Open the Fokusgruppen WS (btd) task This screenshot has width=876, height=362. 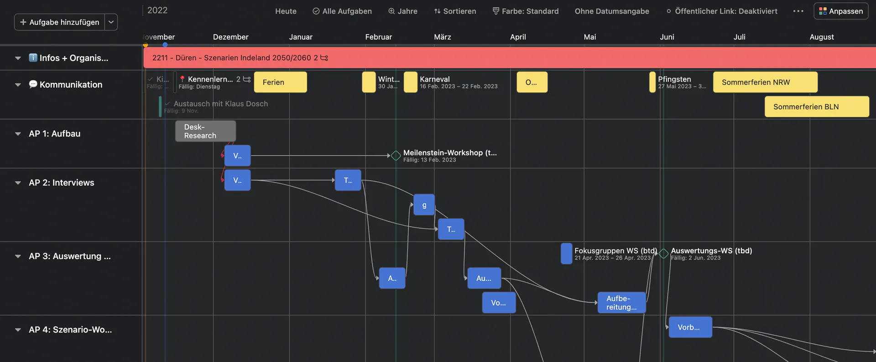click(567, 254)
